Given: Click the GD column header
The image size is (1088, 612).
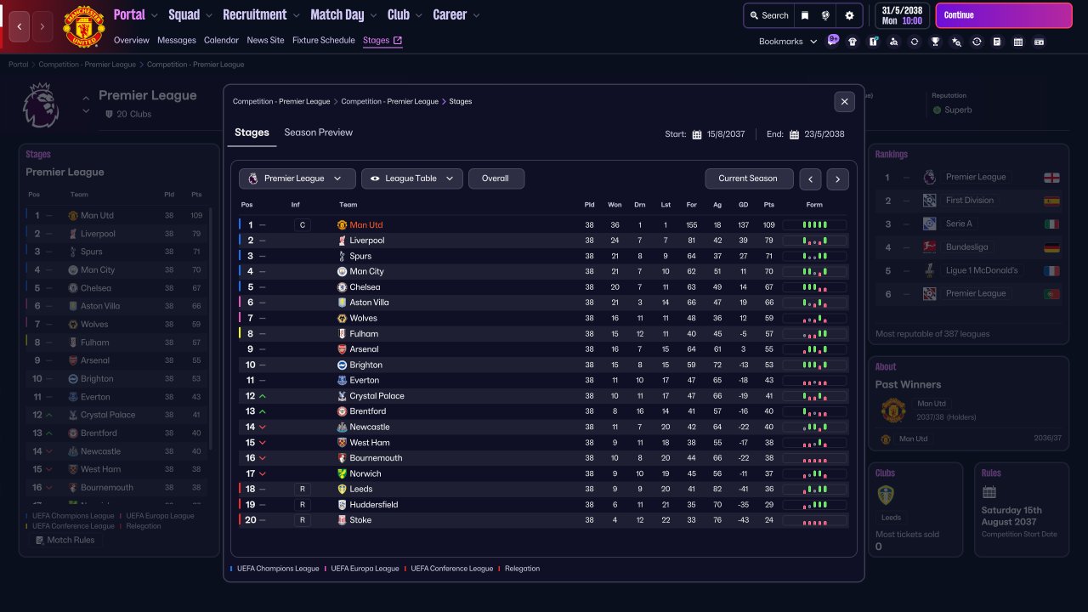Looking at the screenshot, I should (x=743, y=205).
